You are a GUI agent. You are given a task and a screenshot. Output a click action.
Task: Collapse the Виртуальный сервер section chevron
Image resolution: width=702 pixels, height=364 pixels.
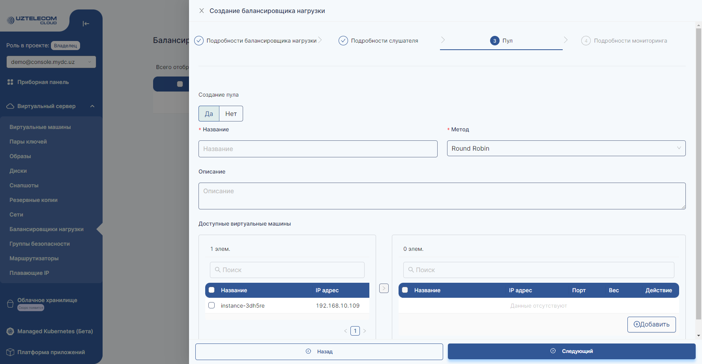[x=92, y=106]
